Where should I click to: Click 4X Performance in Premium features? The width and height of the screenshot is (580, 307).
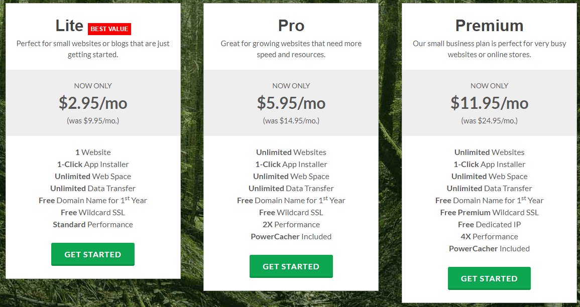(x=489, y=236)
